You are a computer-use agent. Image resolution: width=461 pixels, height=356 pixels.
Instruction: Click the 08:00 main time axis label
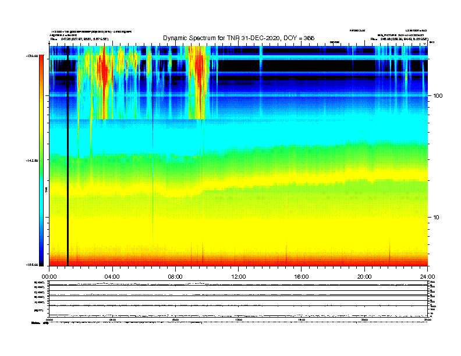(x=175, y=277)
